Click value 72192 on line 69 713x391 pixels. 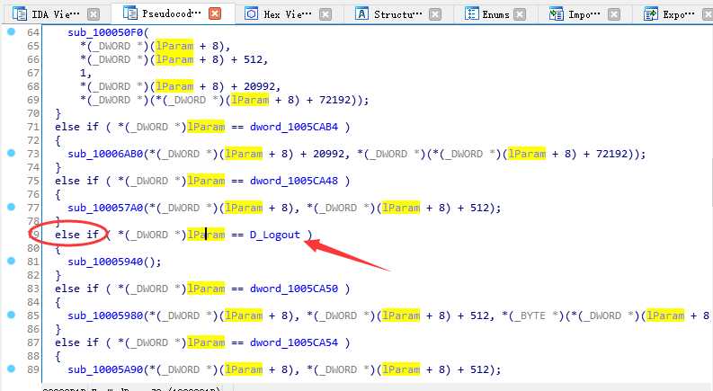coord(334,100)
